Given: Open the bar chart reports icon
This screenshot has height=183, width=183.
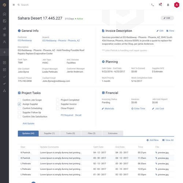Looking at the screenshot, I should coord(4,28).
